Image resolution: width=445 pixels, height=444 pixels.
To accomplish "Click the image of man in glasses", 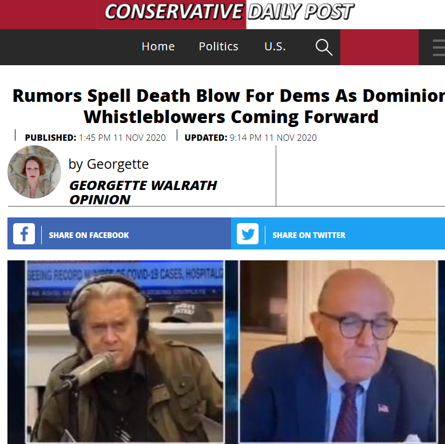I will pyautogui.click(x=338, y=352).
